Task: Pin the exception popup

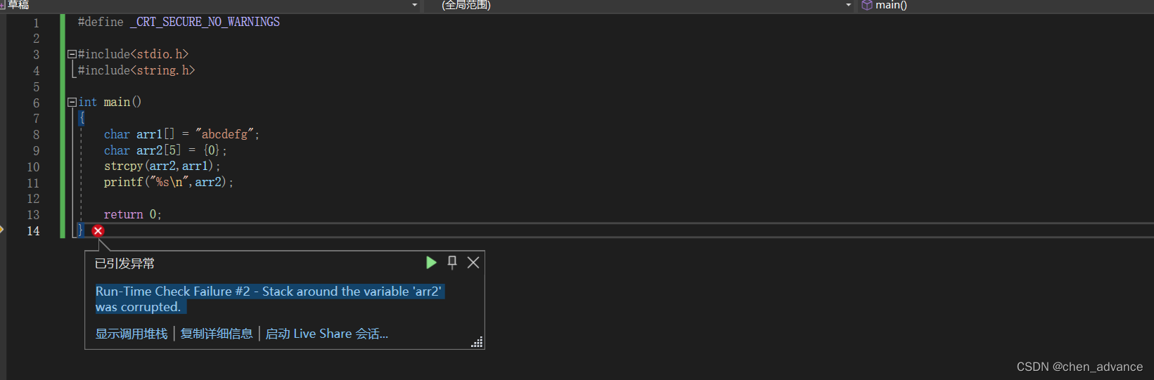Action: coord(452,262)
